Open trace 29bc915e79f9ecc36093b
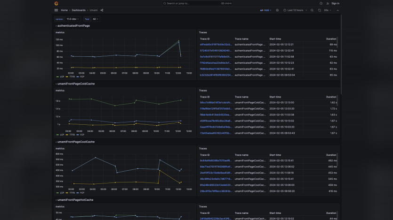This screenshot has width=393, height=220. (x=216, y=191)
